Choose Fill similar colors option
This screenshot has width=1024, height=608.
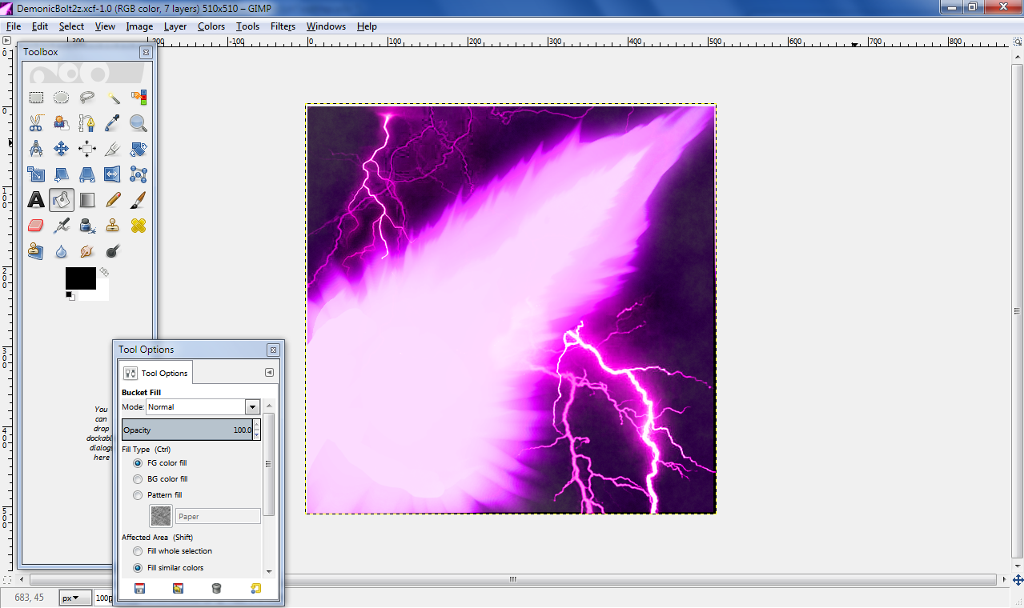coord(168,568)
